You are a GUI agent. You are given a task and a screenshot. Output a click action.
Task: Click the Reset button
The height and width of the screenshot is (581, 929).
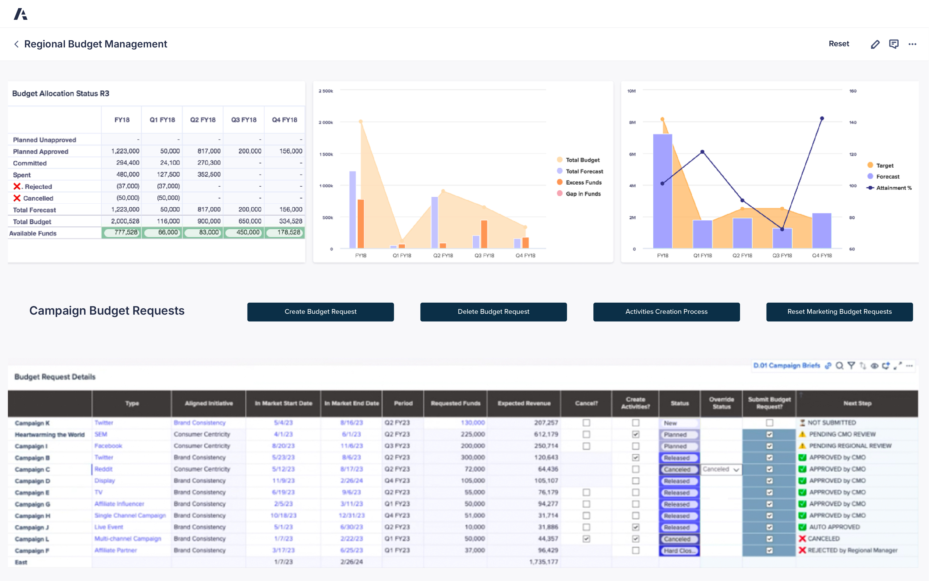839,44
